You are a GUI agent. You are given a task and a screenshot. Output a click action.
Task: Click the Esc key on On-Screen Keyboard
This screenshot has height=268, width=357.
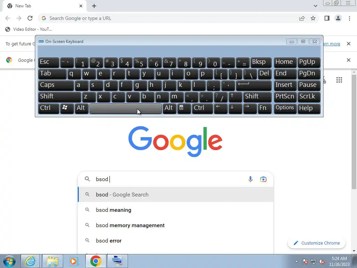(49, 62)
